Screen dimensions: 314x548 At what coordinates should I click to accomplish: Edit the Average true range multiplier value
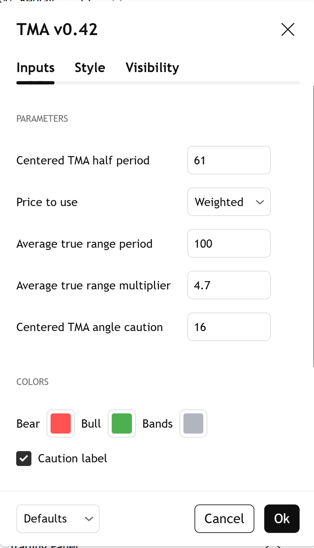(229, 285)
